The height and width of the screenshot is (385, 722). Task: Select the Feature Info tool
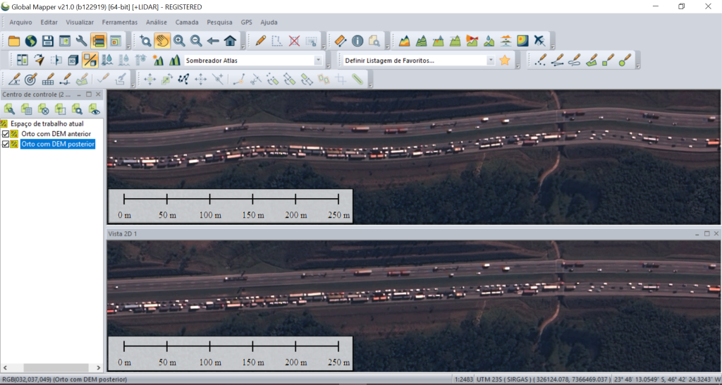pyautogui.click(x=357, y=41)
